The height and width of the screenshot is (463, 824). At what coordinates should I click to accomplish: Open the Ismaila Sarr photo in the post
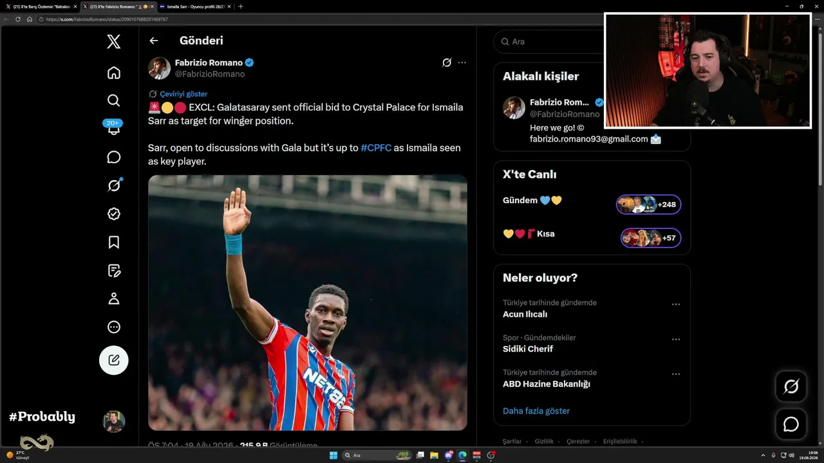pyautogui.click(x=308, y=302)
